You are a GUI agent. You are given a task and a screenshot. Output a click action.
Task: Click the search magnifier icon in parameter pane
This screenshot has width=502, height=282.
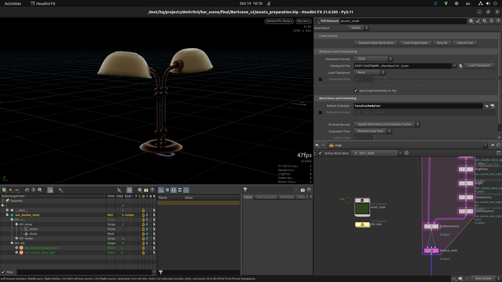point(485,21)
